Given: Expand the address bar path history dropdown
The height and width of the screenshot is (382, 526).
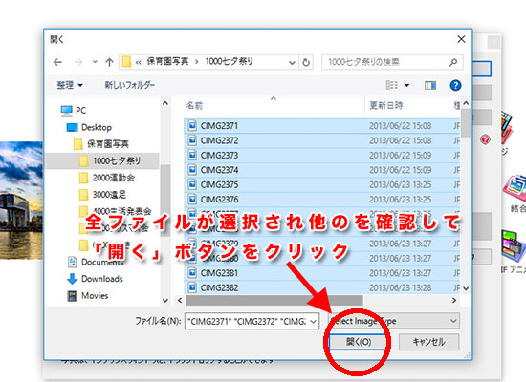Looking at the screenshot, I should [292, 63].
